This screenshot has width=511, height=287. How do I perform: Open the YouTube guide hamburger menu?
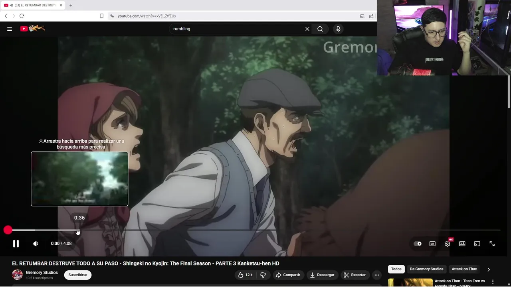point(10,29)
